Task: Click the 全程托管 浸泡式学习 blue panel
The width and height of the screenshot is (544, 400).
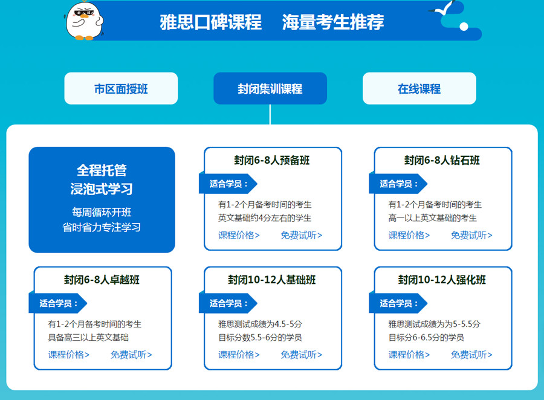Action: (x=102, y=199)
